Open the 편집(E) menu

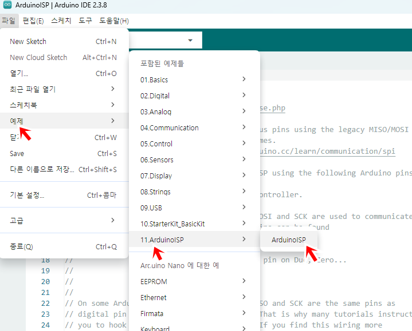point(33,21)
